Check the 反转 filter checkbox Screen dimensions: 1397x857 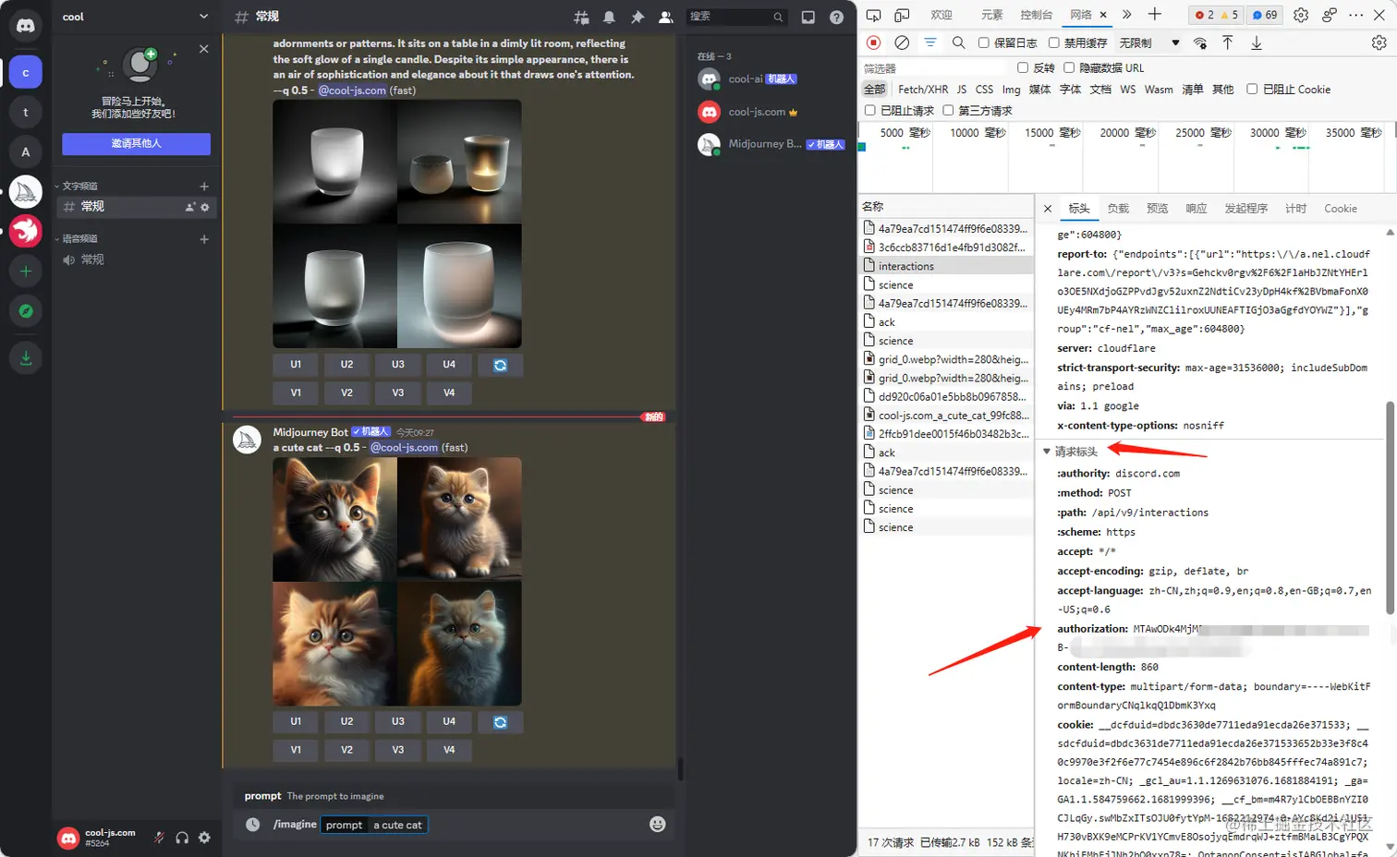1023,67
